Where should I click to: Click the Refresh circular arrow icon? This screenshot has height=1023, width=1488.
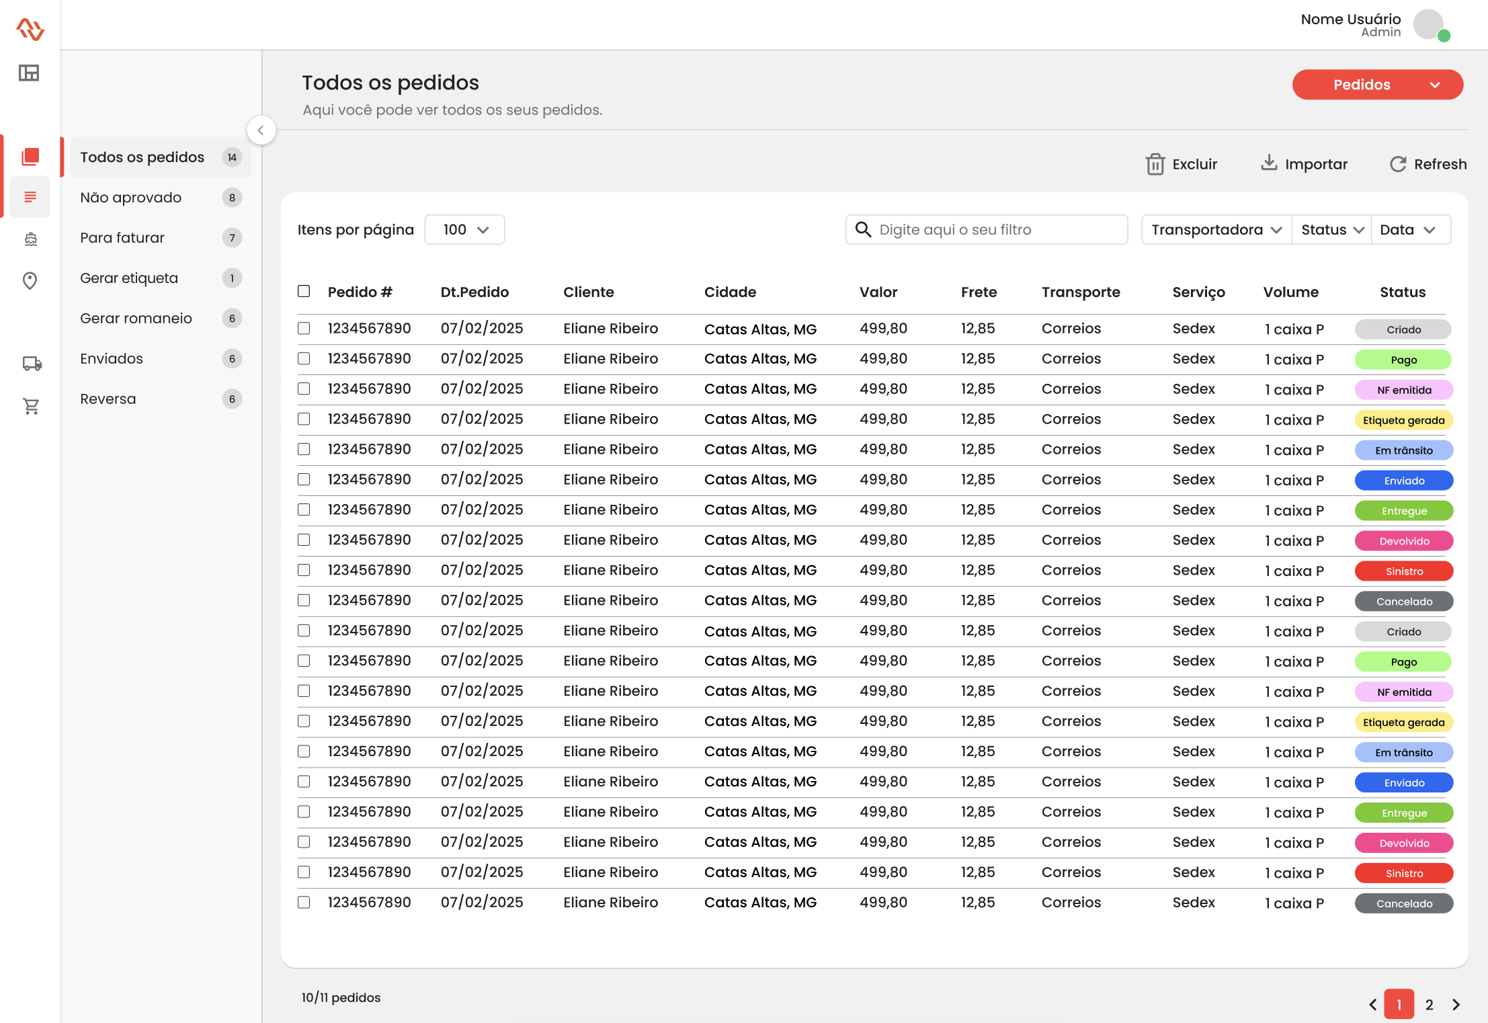[1398, 165]
